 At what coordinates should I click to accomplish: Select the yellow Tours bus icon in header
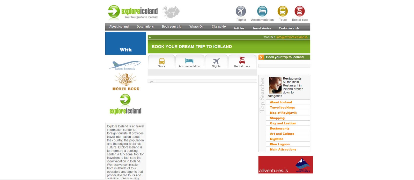(283, 11)
